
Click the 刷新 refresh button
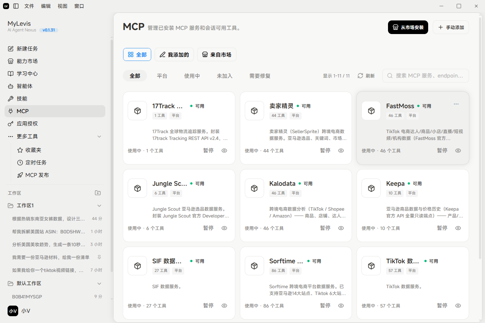pyautogui.click(x=366, y=76)
